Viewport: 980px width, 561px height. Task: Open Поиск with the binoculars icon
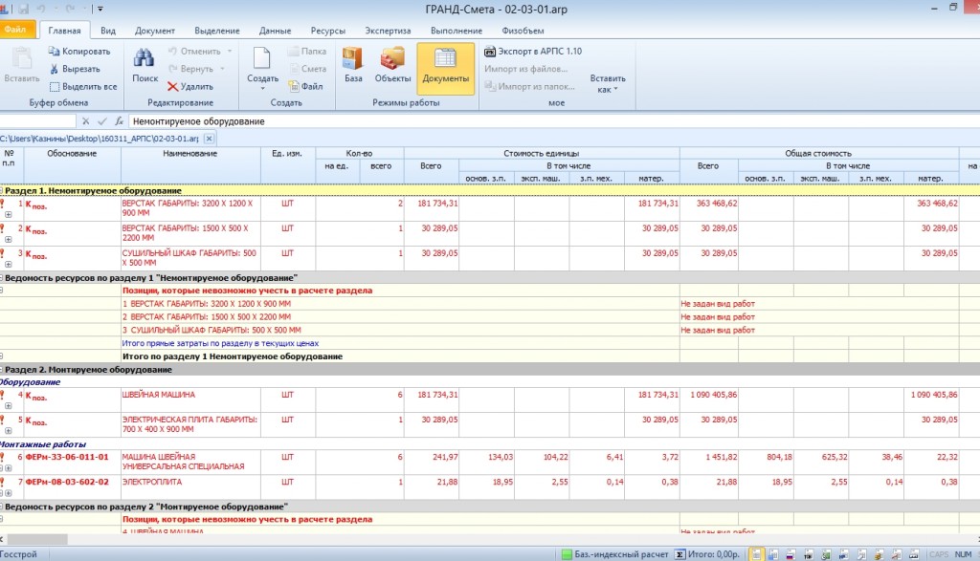pyautogui.click(x=145, y=58)
